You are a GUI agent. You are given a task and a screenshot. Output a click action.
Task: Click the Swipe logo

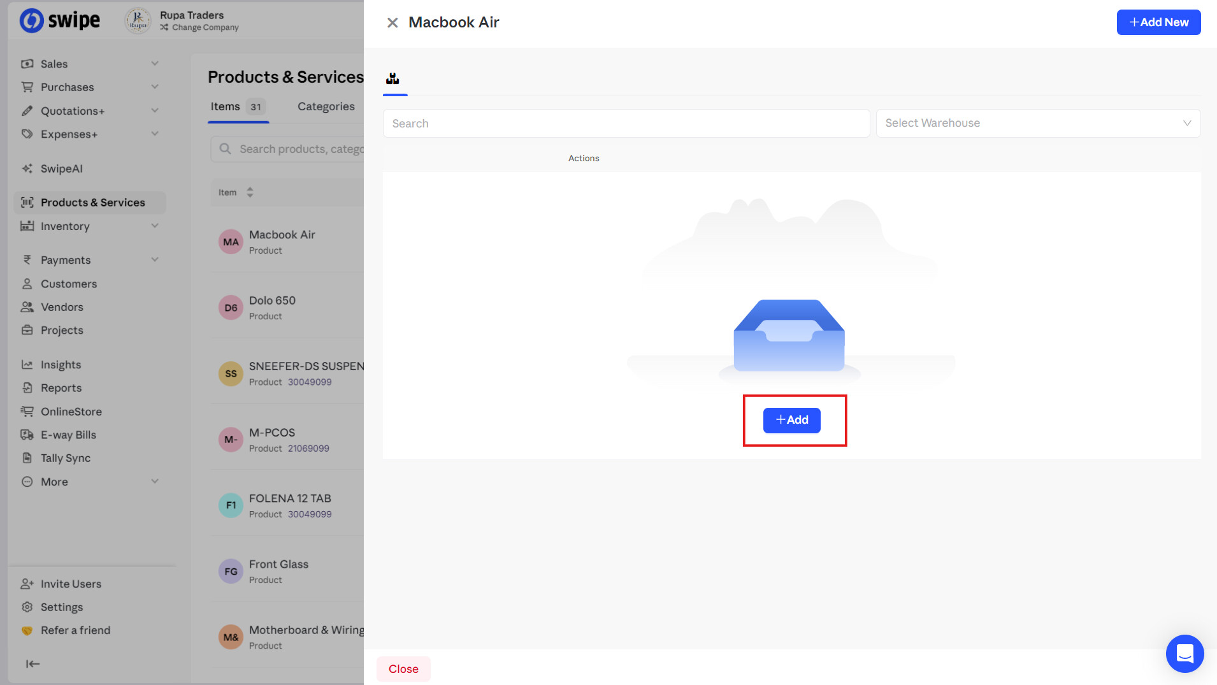click(x=59, y=20)
